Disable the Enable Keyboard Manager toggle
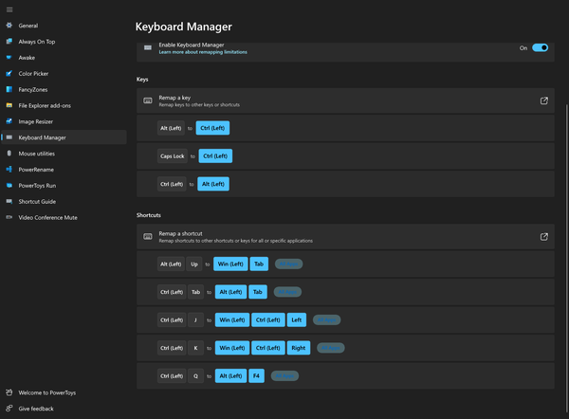This screenshot has width=569, height=419. [540, 47]
